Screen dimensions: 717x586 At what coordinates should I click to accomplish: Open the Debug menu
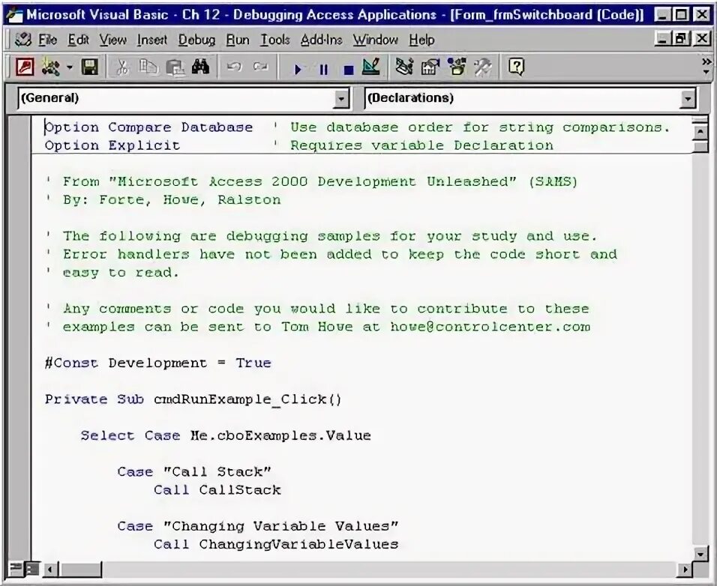coord(196,40)
